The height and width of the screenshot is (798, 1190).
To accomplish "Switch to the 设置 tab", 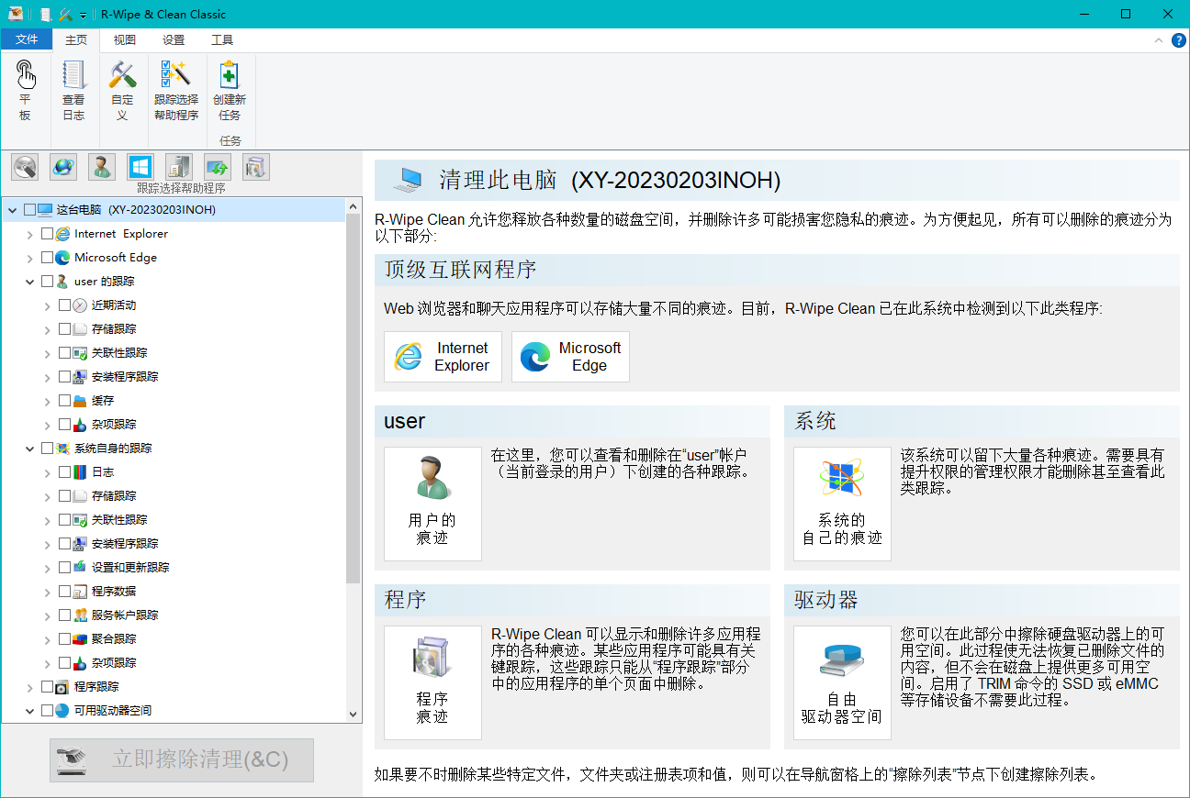I will click(174, 40).
